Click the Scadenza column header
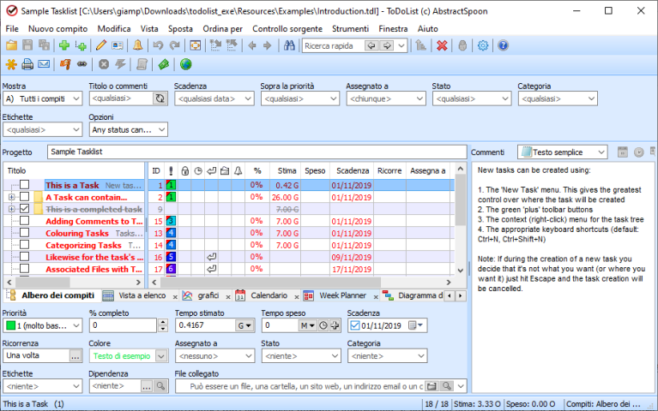The height and width of the screenshot is (411, 658). 353,170
